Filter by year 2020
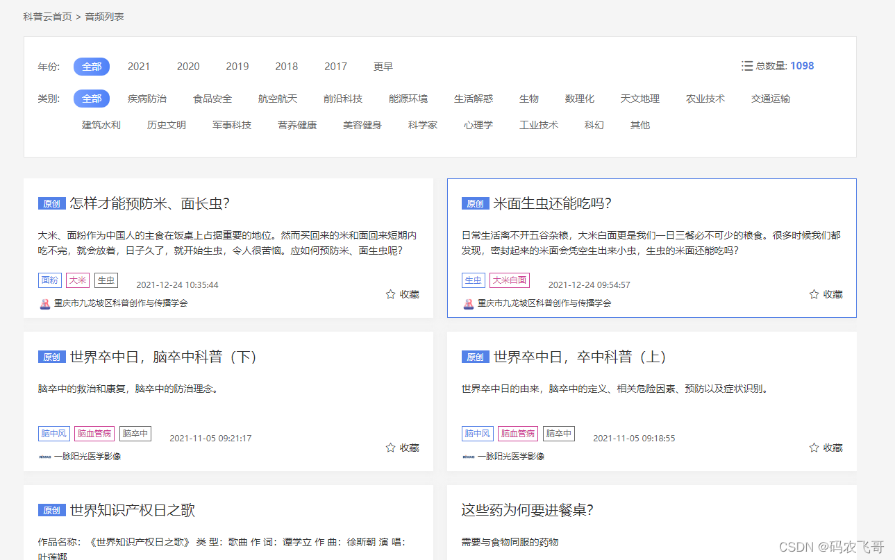 (188, 67)
